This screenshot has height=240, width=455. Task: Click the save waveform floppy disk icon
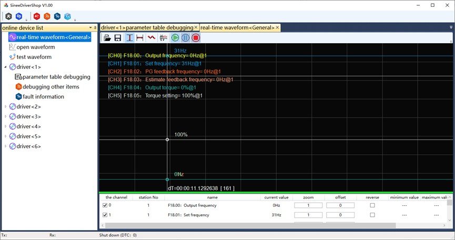(118, 38)
